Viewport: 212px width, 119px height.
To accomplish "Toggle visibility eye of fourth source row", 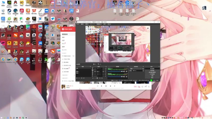I will (103, 73).
